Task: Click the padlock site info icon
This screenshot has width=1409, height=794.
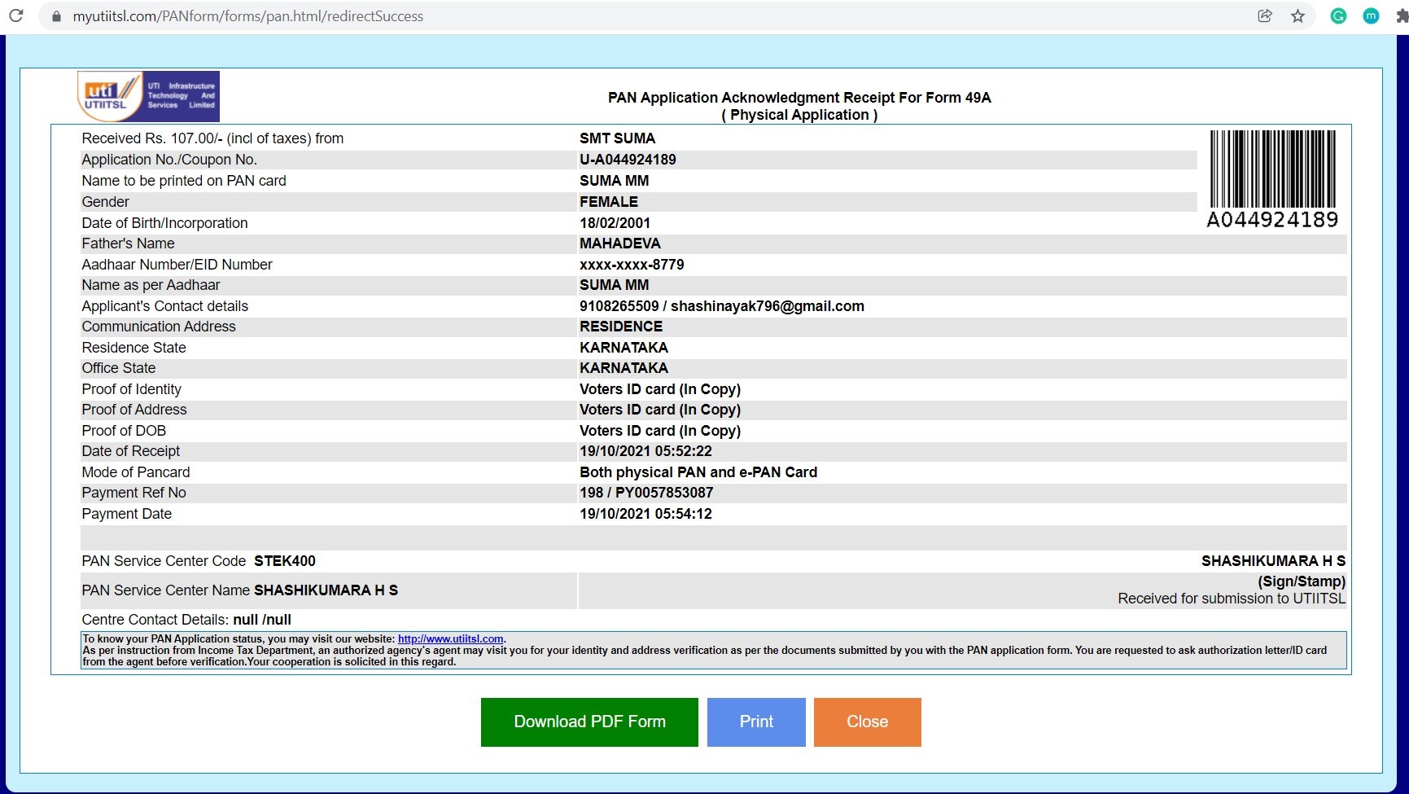Action: (56, 16)
